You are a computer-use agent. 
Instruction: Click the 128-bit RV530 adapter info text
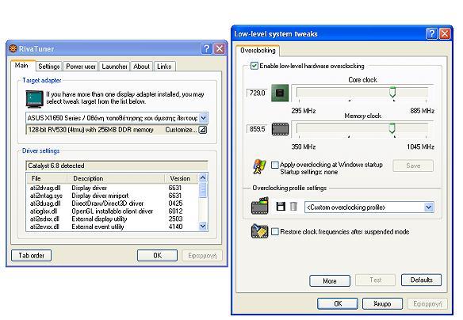(90, 130)
